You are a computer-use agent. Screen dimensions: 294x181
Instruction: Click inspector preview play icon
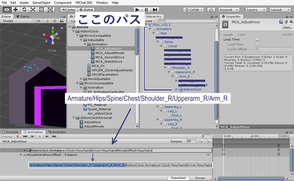(225, 25)
